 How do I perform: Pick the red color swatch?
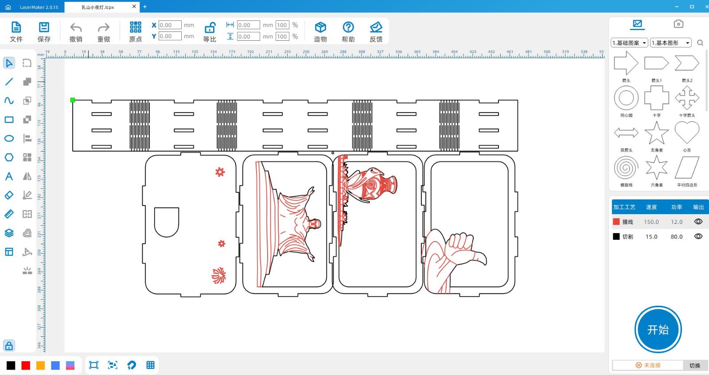coord(26,365)
